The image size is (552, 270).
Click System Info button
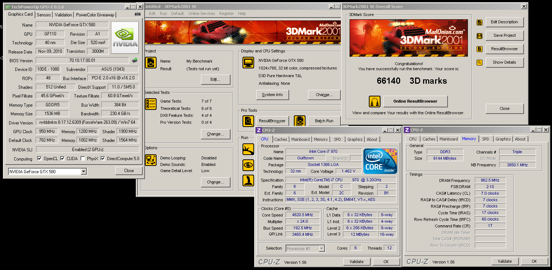[x=272, y=95]
